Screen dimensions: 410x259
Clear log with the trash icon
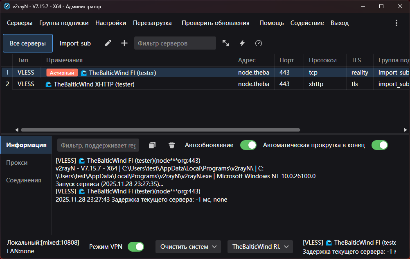point(172,145)
